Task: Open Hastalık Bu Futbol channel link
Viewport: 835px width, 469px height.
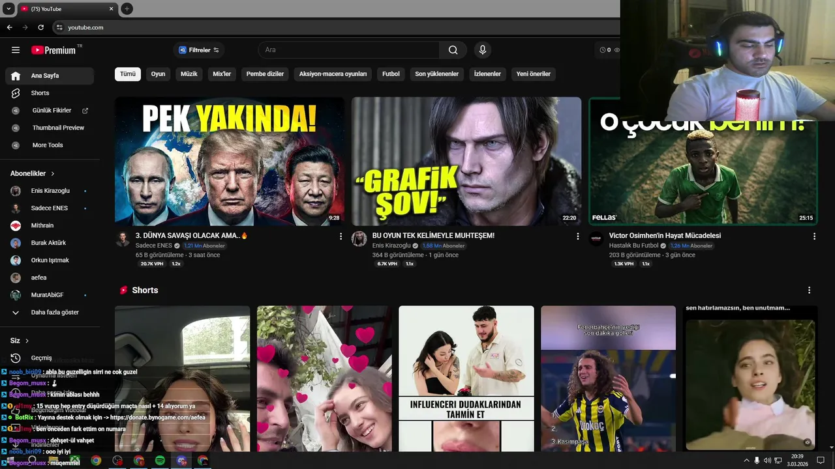Action: [x=633, y=246]
